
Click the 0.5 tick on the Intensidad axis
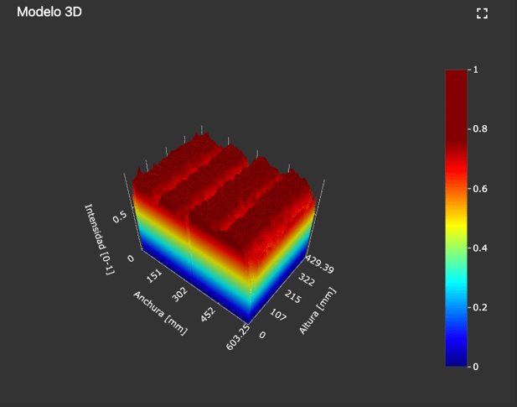click(119, 216)
